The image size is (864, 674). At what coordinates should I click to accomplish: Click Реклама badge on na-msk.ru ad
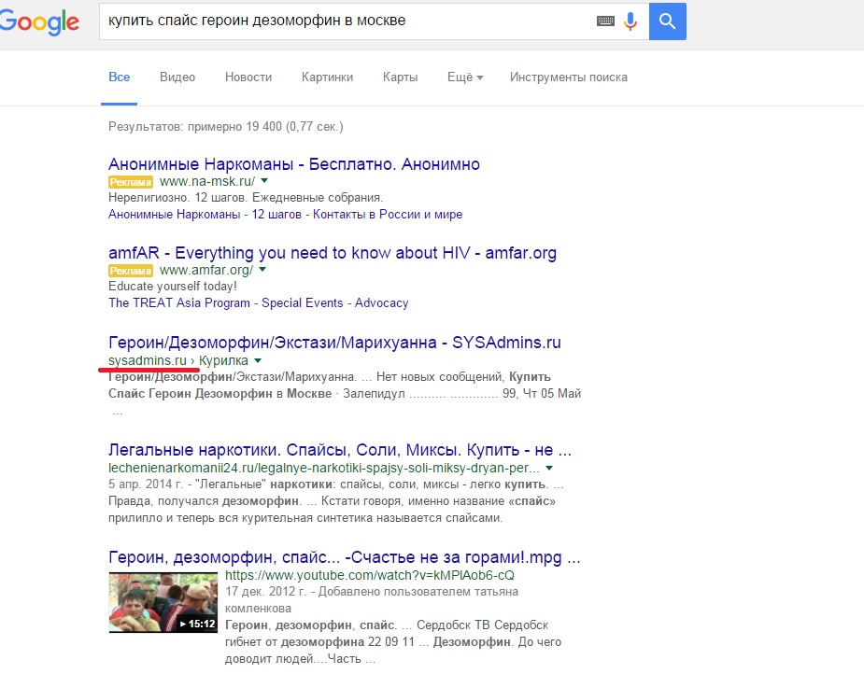pyautogui.click(x=131, y=182)
